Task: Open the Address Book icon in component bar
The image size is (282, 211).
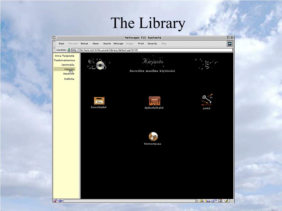Action: [x=220, y=201]
